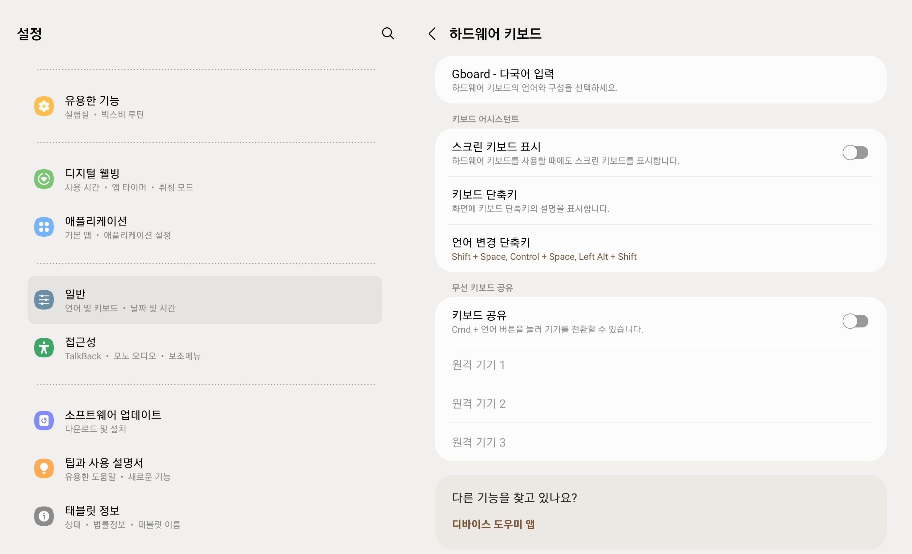The width and height of the screenshot is (912, 554).
Task: Open the green 접근성 person icon
Action: 44,348
